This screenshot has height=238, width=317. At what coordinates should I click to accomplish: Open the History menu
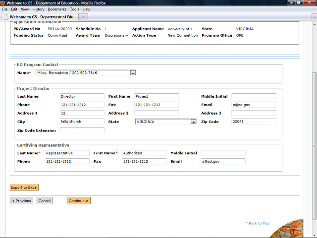click(38, 9)
